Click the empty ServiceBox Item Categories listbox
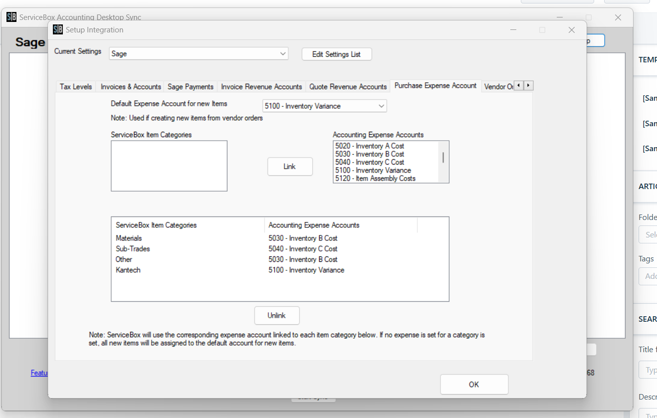The image size is (657, 418). tap(169, 166)
